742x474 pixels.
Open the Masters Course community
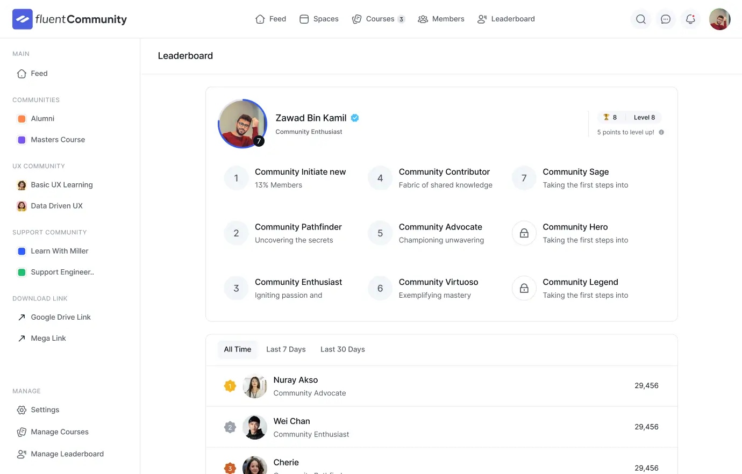(58, 140)
